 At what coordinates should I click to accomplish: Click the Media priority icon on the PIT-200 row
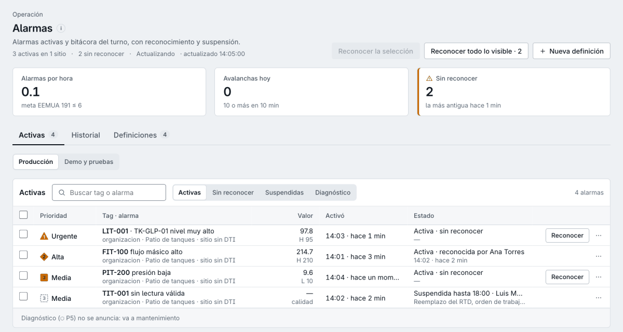(x=44, y=278)
